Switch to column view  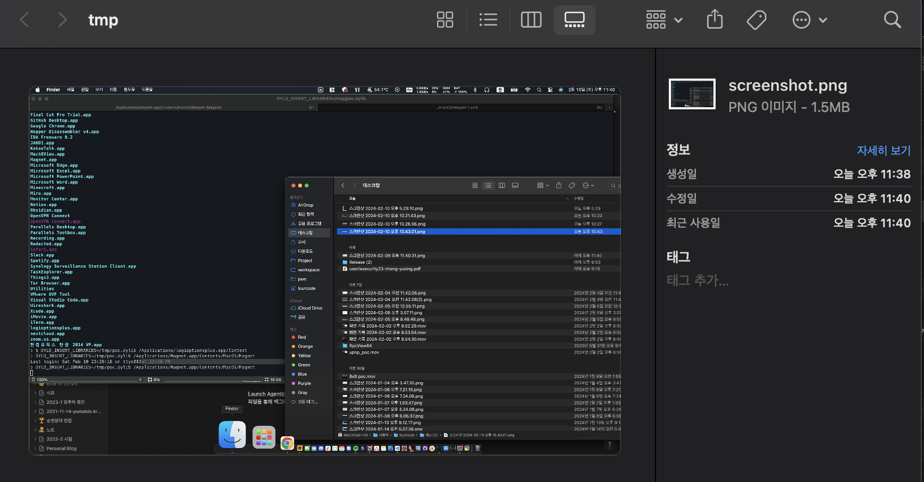[531, 20]
